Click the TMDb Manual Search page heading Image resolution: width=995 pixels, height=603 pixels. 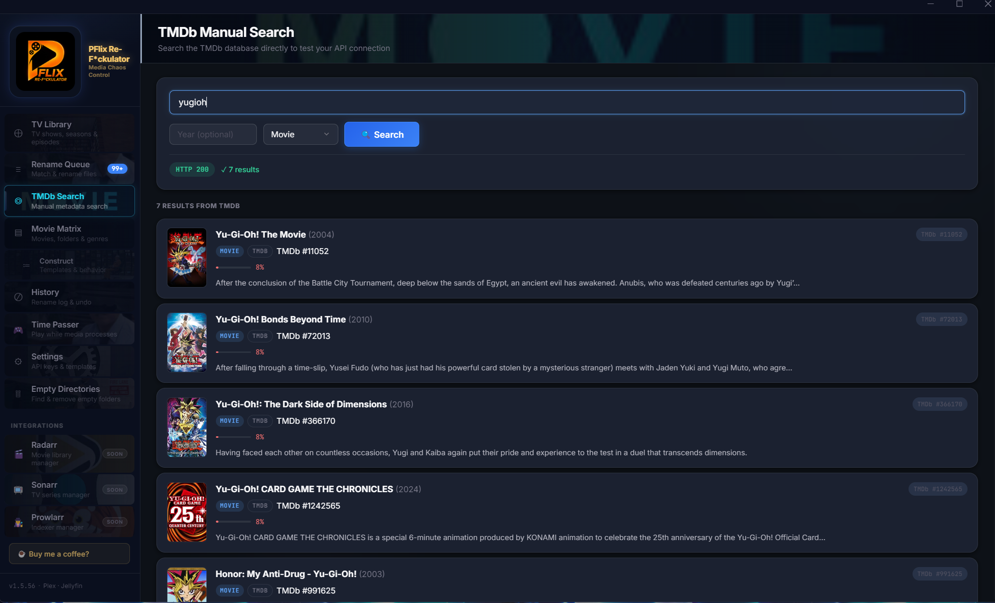(x=226, y=32)
